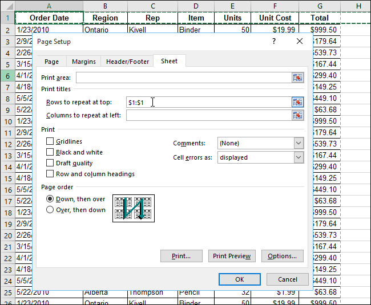Click the Help question mark icon

tap(274, 42)
